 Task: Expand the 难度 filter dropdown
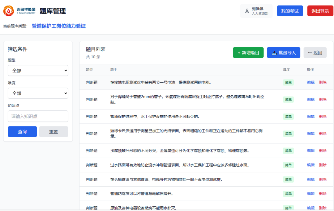[38, 93]
